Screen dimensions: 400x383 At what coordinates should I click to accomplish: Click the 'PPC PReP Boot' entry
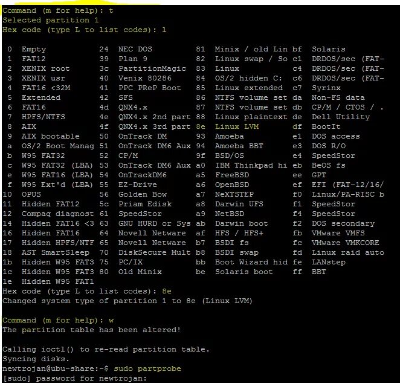pos(150,88)
